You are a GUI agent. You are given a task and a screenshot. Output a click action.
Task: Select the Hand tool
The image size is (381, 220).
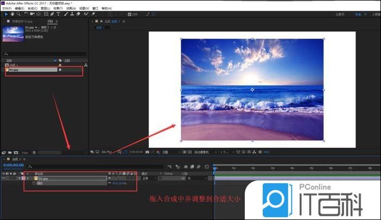pos(12,14)
